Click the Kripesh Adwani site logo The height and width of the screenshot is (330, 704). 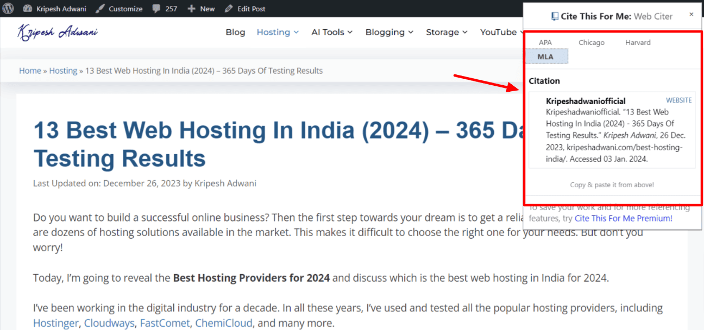[58, 33]
